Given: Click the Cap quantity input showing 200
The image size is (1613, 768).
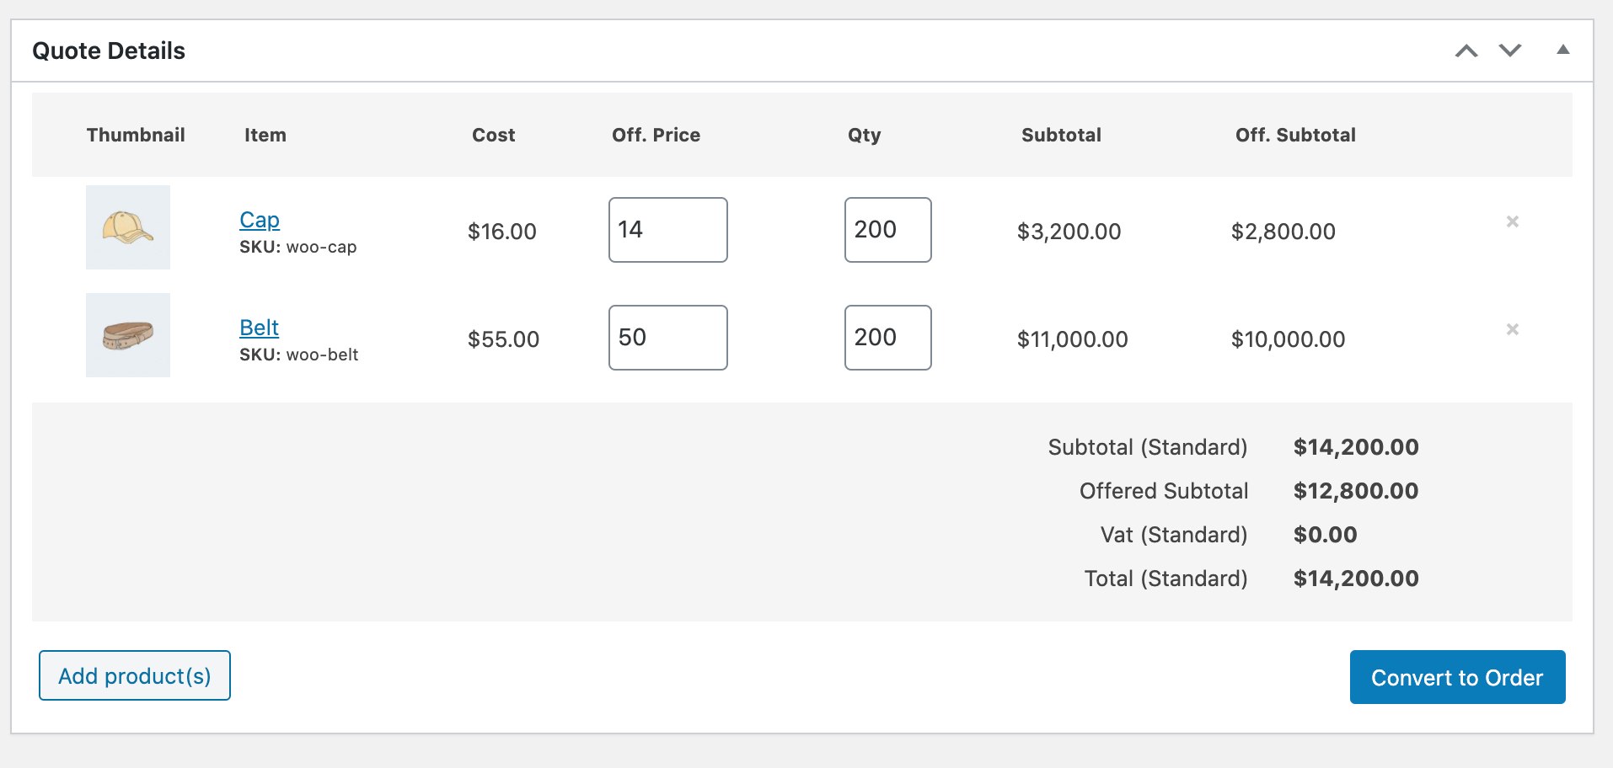Looking at the screenshot, I should (x=887, y=230).
